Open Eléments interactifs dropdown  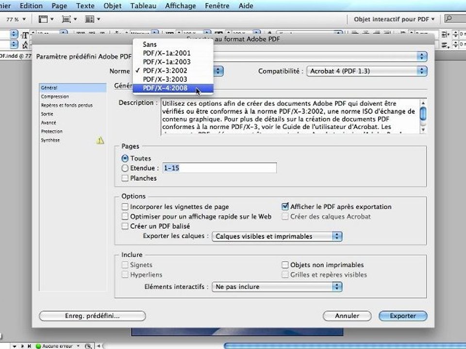click(277, 287)
